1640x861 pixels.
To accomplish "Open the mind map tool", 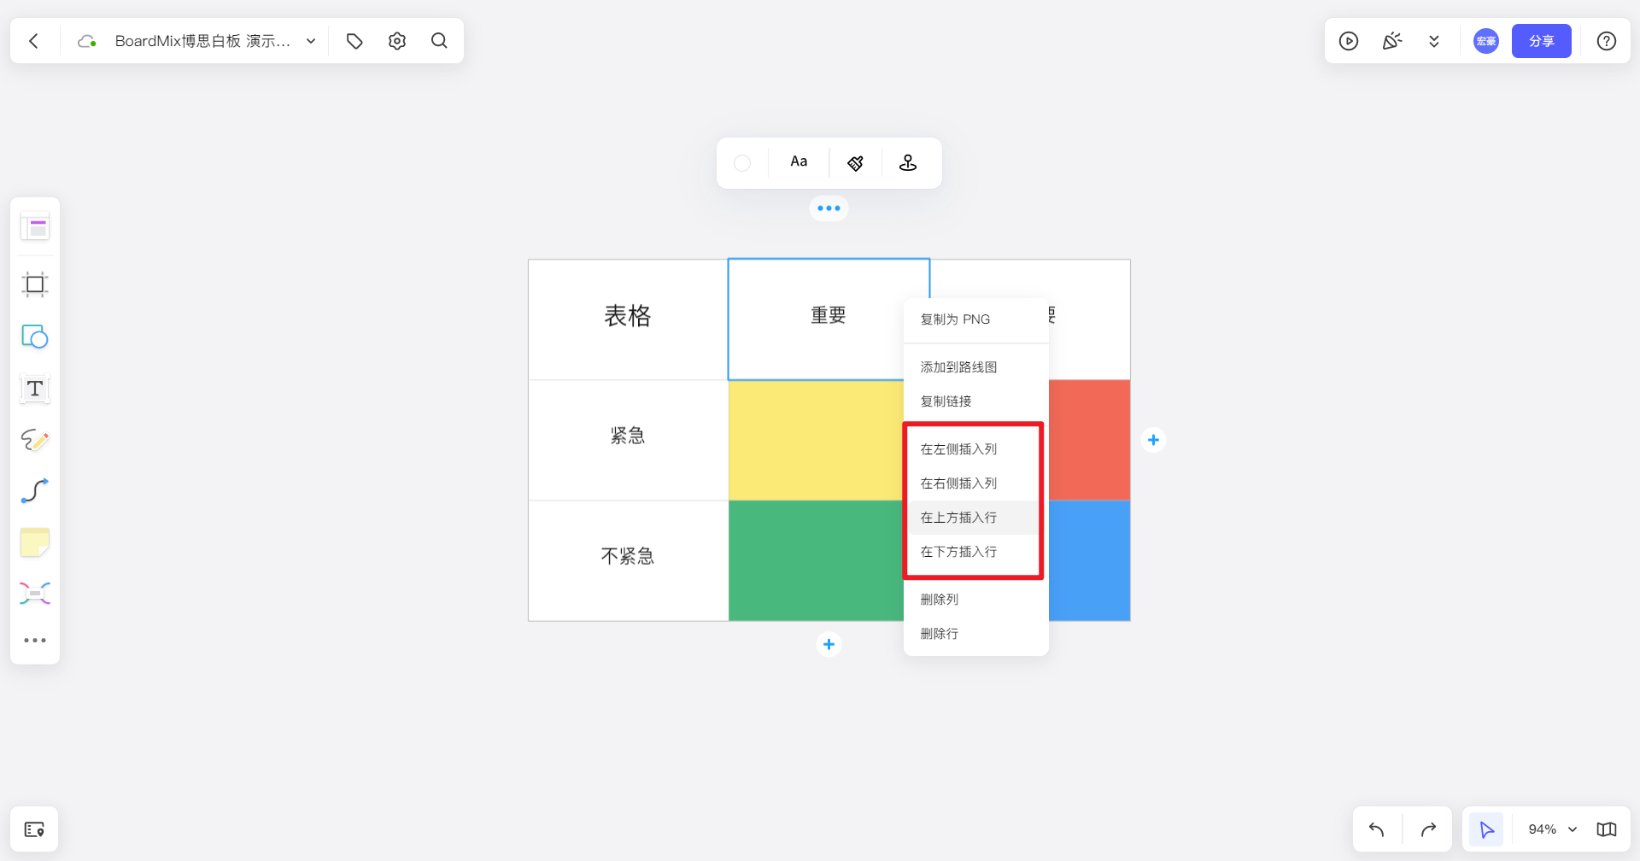I will [x=34, y=593].
